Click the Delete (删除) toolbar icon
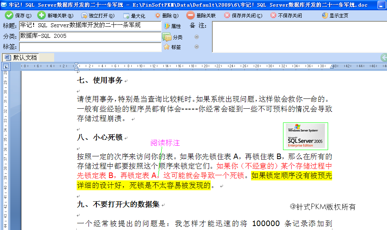 tap(158, 16)
